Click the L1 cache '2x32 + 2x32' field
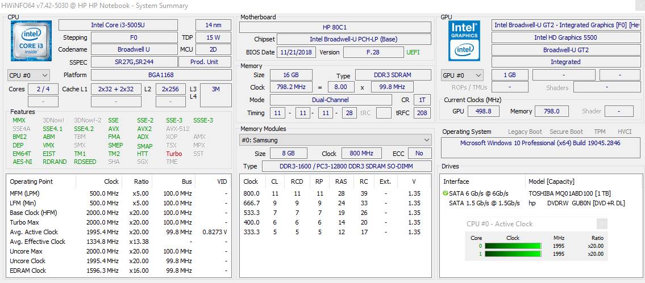The width and height of the screenshot is (645, 283). [x=115, y=89]
